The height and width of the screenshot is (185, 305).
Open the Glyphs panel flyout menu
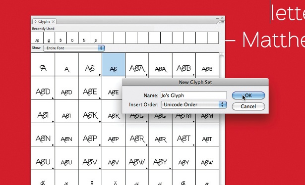pyautogui.click(x=222, y=23)
